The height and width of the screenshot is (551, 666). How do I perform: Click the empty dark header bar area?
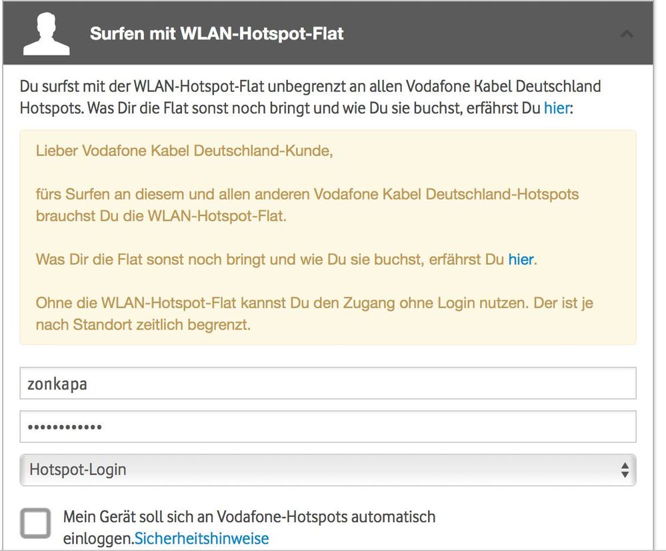click(480, 33)
